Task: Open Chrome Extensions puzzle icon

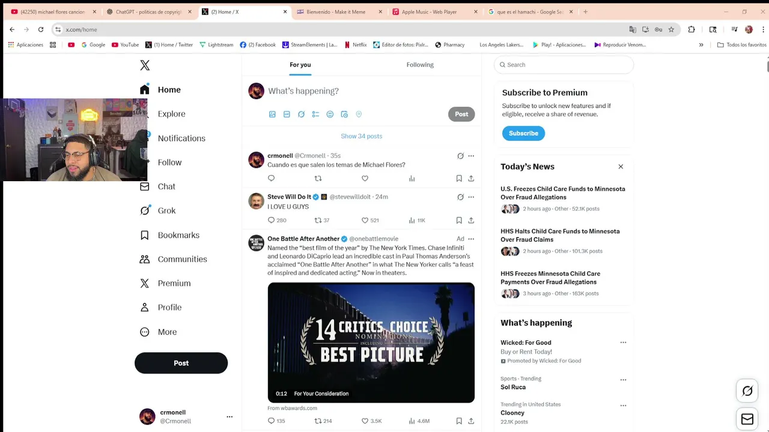Action: click(x=691, y=29)
